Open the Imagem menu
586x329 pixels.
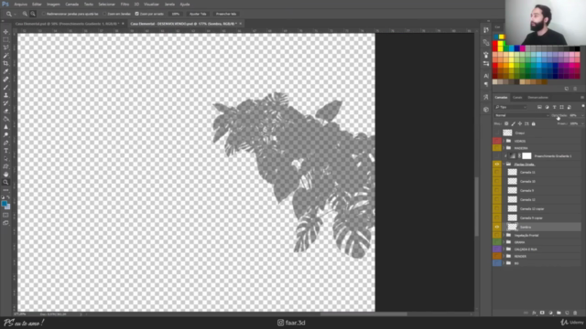point(53,4)
